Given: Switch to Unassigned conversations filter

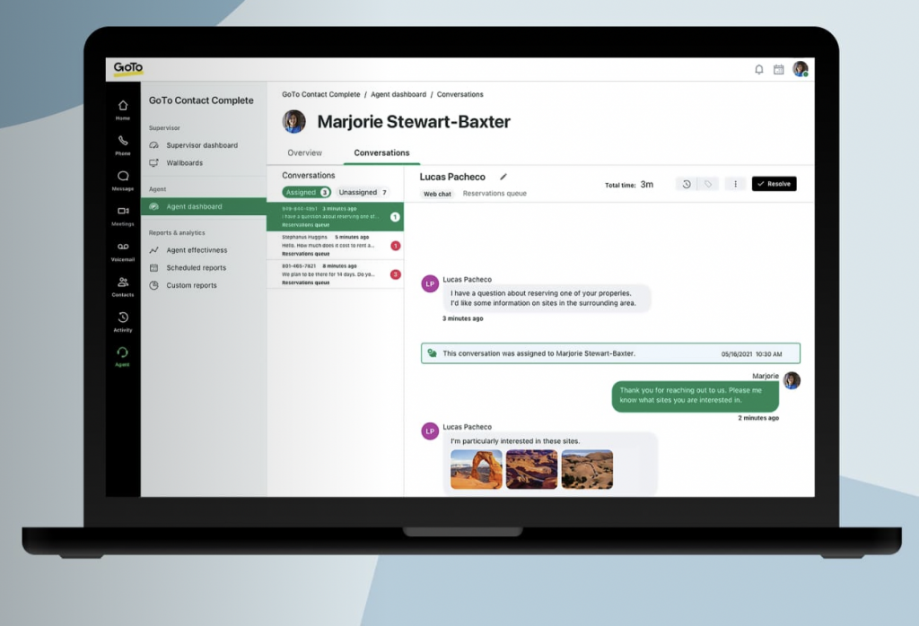Looking at the screenshot, I should pyautogui.click(x=363, y=192).
